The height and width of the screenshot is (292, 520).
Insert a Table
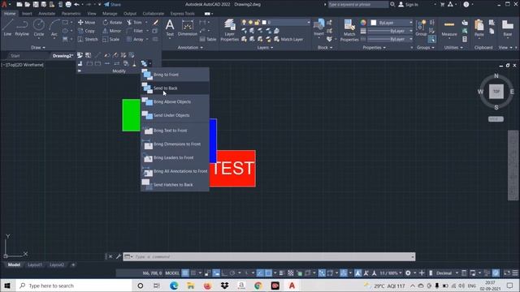[x=208, y=39]
